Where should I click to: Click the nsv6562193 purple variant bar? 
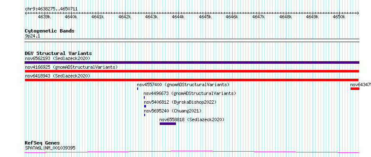coord(192,62)
